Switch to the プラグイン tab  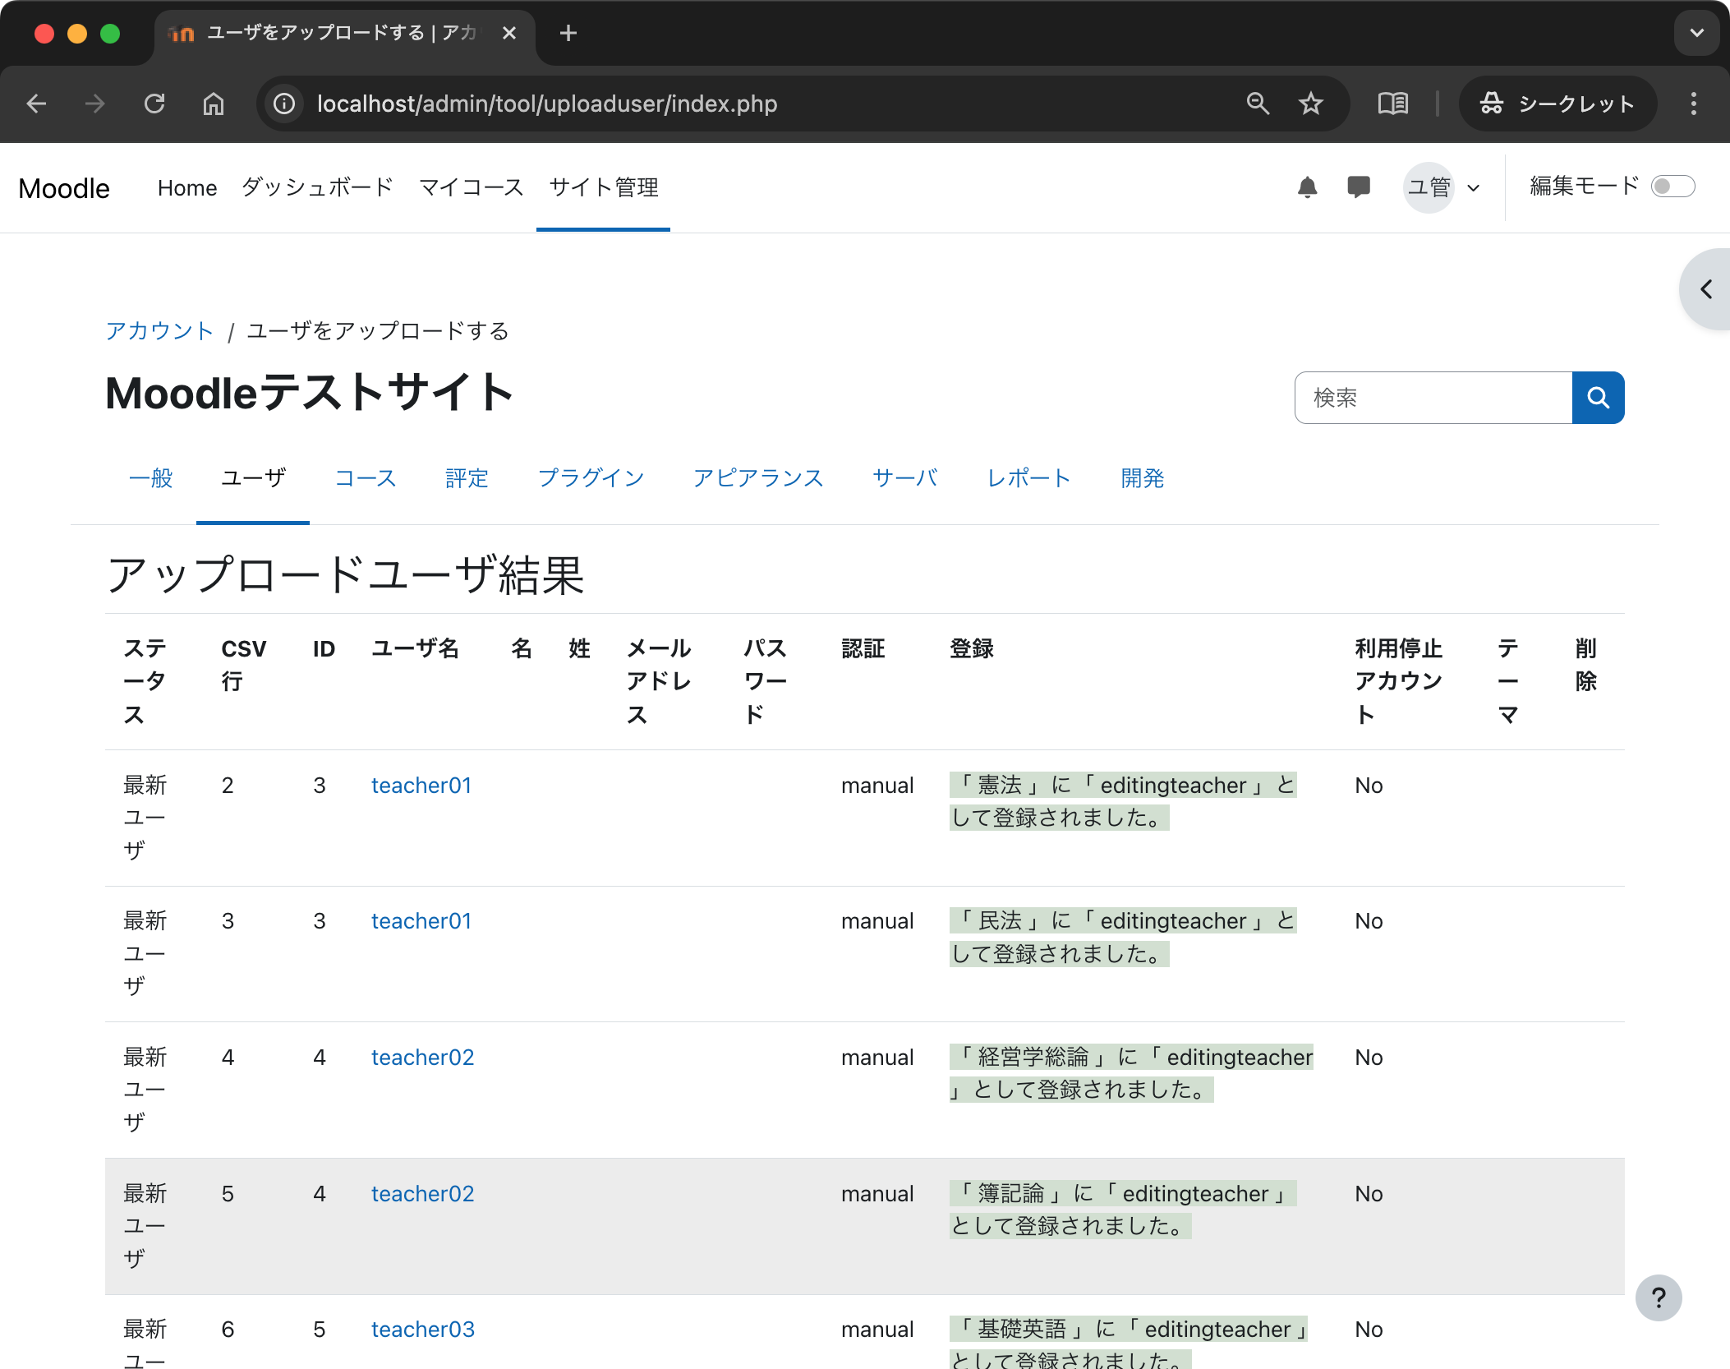coord(591,478)
